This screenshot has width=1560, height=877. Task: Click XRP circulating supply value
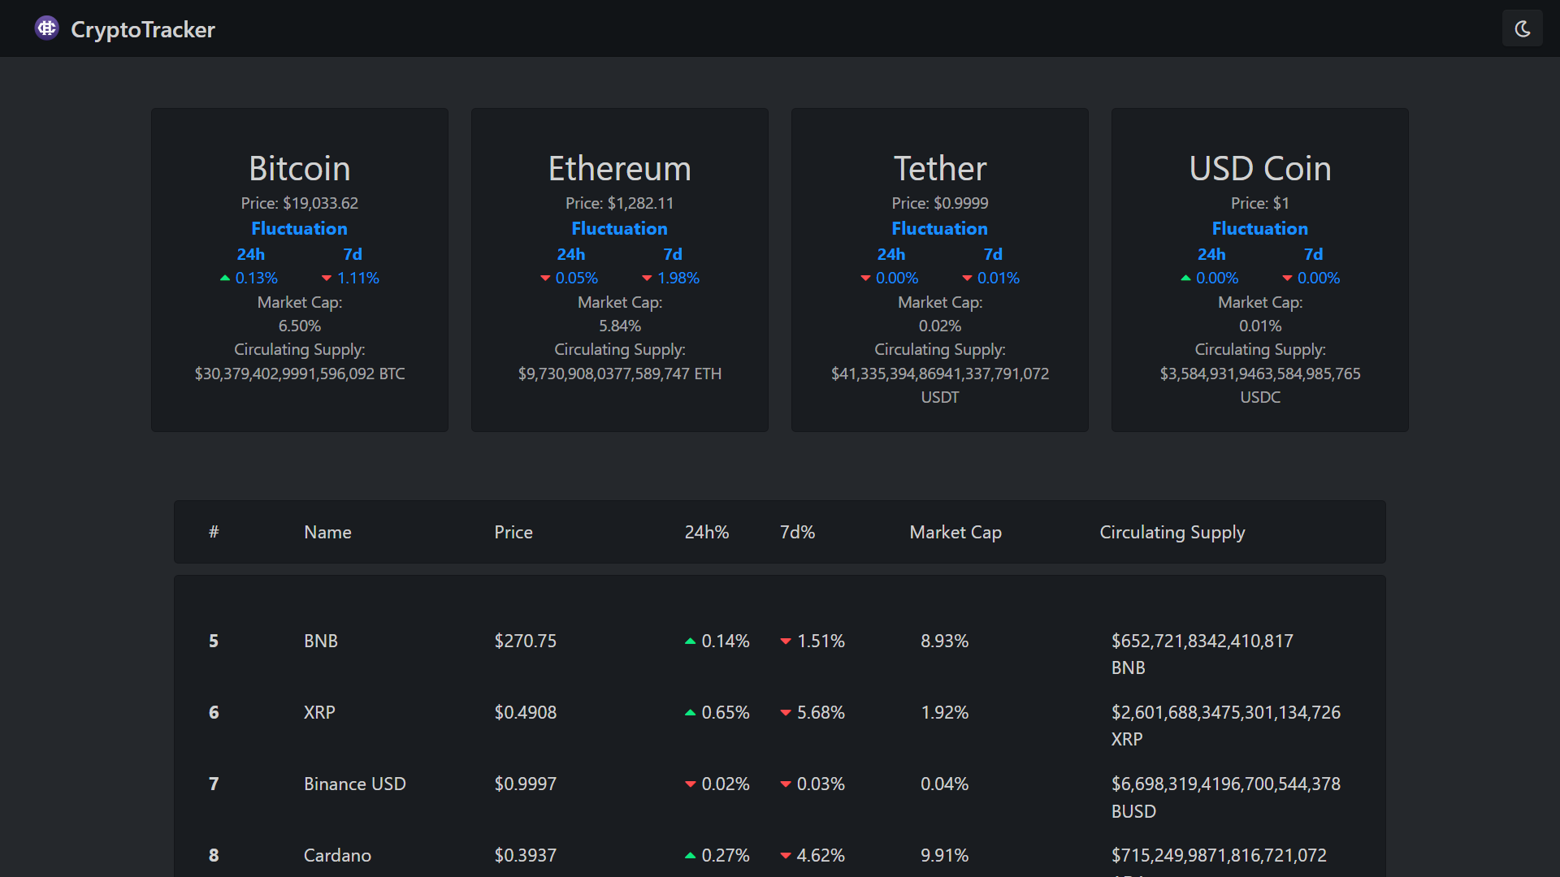[x=1226, y=725]
